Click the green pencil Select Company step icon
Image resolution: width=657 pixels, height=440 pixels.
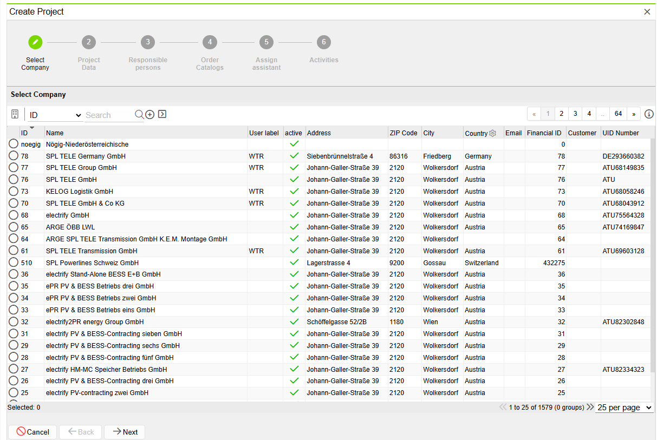(35, 42)
